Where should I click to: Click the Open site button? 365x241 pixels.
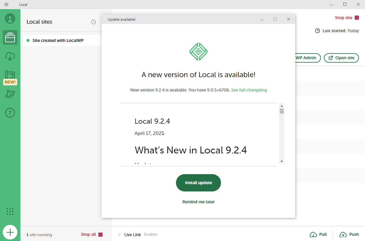tap(341, 58)
